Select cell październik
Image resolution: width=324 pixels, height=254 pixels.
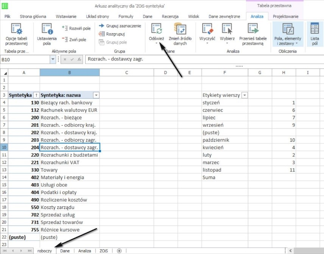[224, 140]
